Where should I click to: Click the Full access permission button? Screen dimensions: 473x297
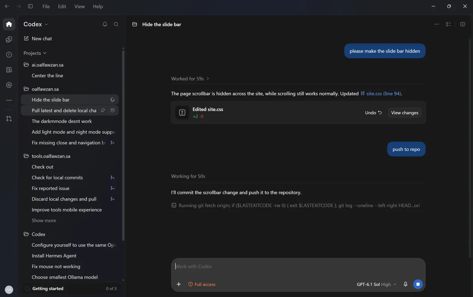pyautogui.click(x=202, y=284)
